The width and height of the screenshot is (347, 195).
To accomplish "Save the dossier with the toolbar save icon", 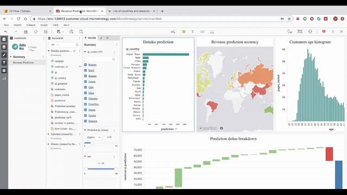I will (25, 32).
